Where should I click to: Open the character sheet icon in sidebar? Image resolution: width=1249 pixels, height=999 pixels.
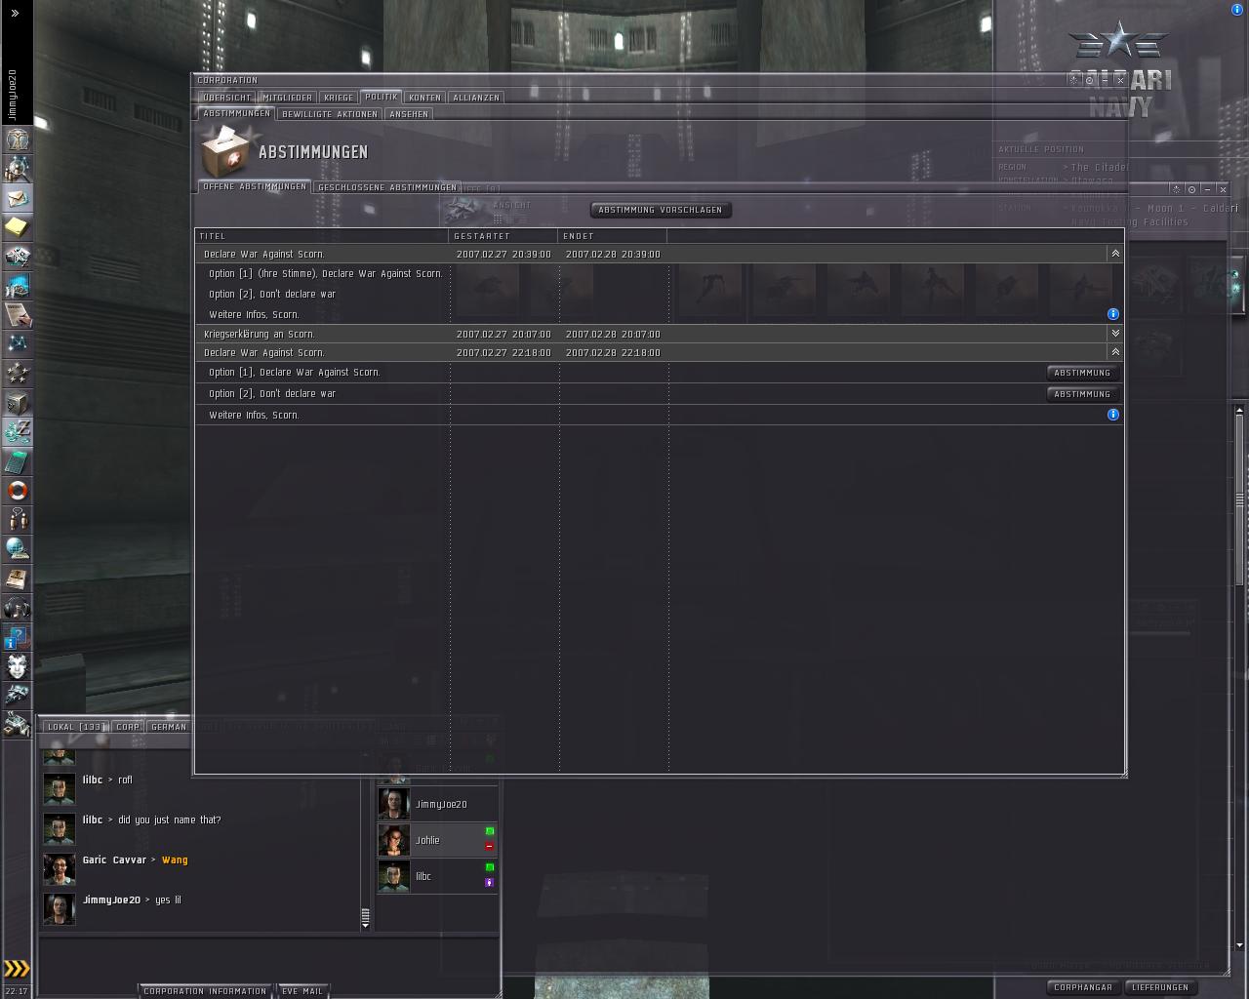18,140
